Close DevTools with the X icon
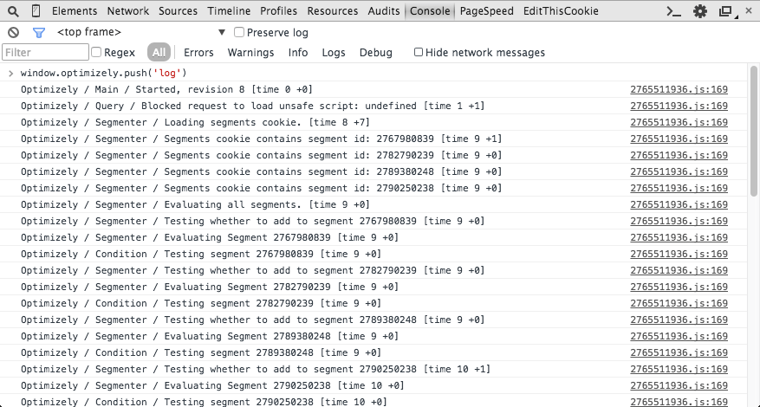 747,11
